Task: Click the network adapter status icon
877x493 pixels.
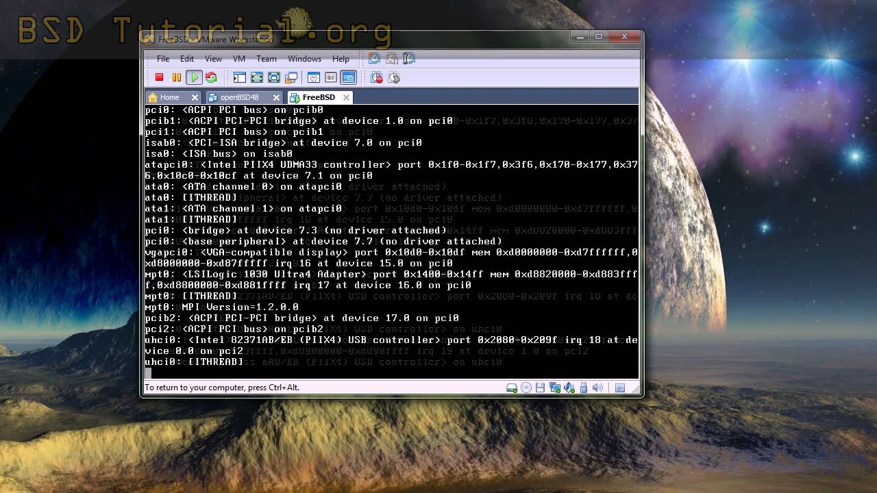Action: click(x=555, y=388)
